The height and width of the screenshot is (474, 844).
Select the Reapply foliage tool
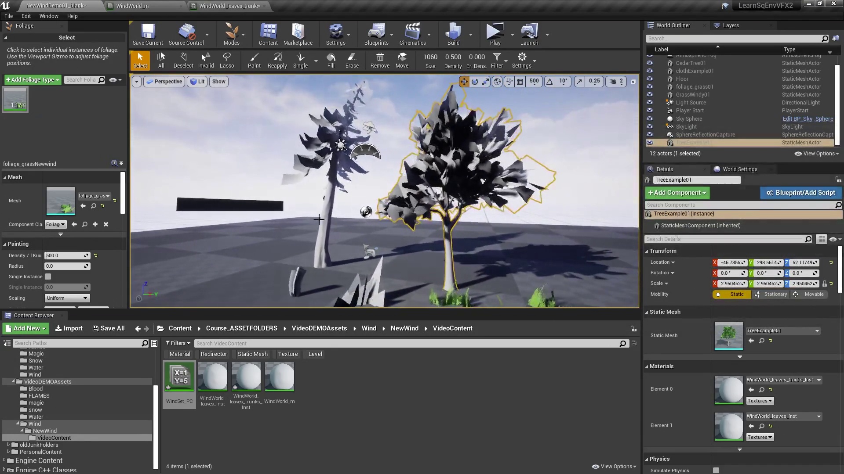pyautogui.click(x=277, y=60)
